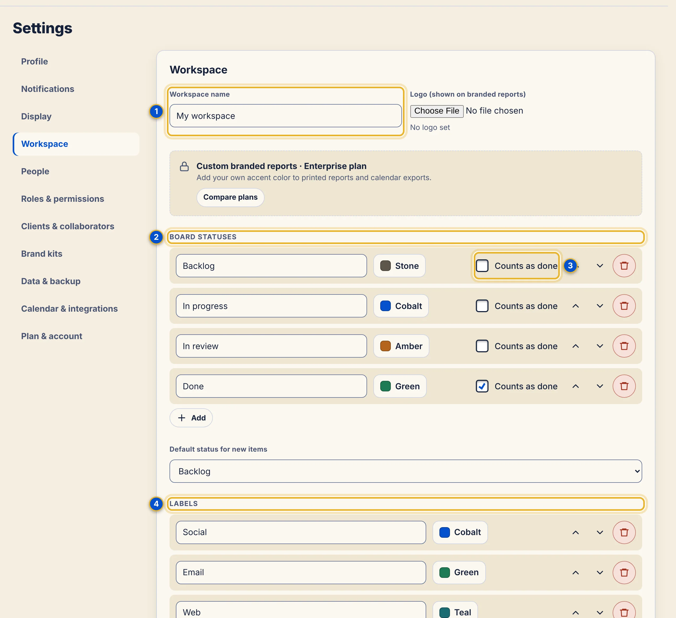Move the Backlog status down
Viewport: 676px width, 618px height.
(x=600, y=266)
